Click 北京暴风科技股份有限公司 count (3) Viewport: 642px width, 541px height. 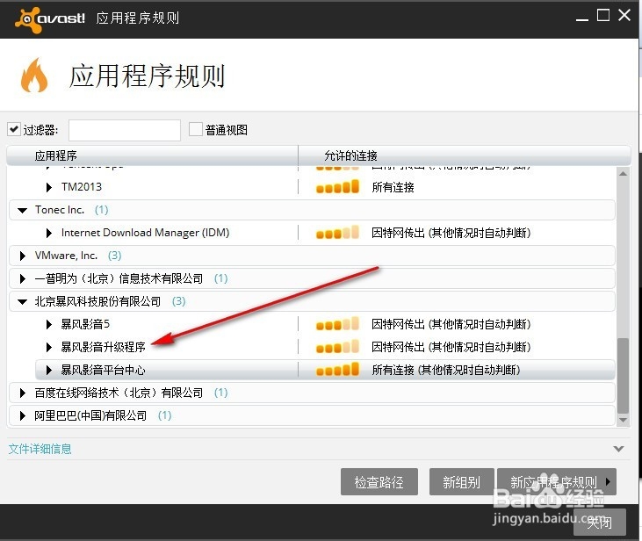179,302
